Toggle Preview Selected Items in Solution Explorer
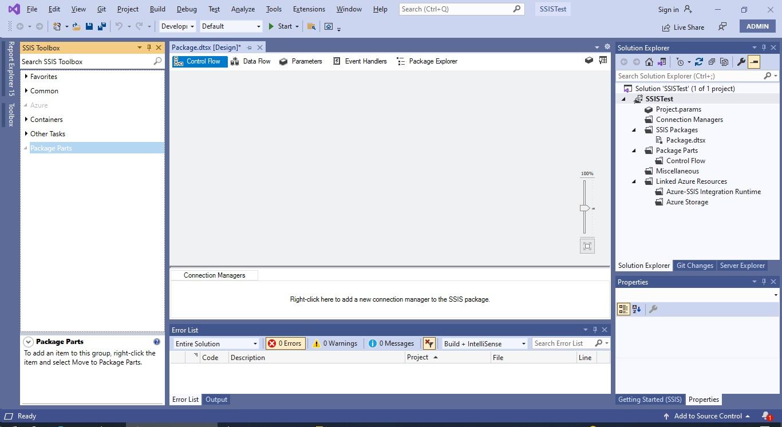The width and height of the screenshot is (782, 427). coord(754,62)
